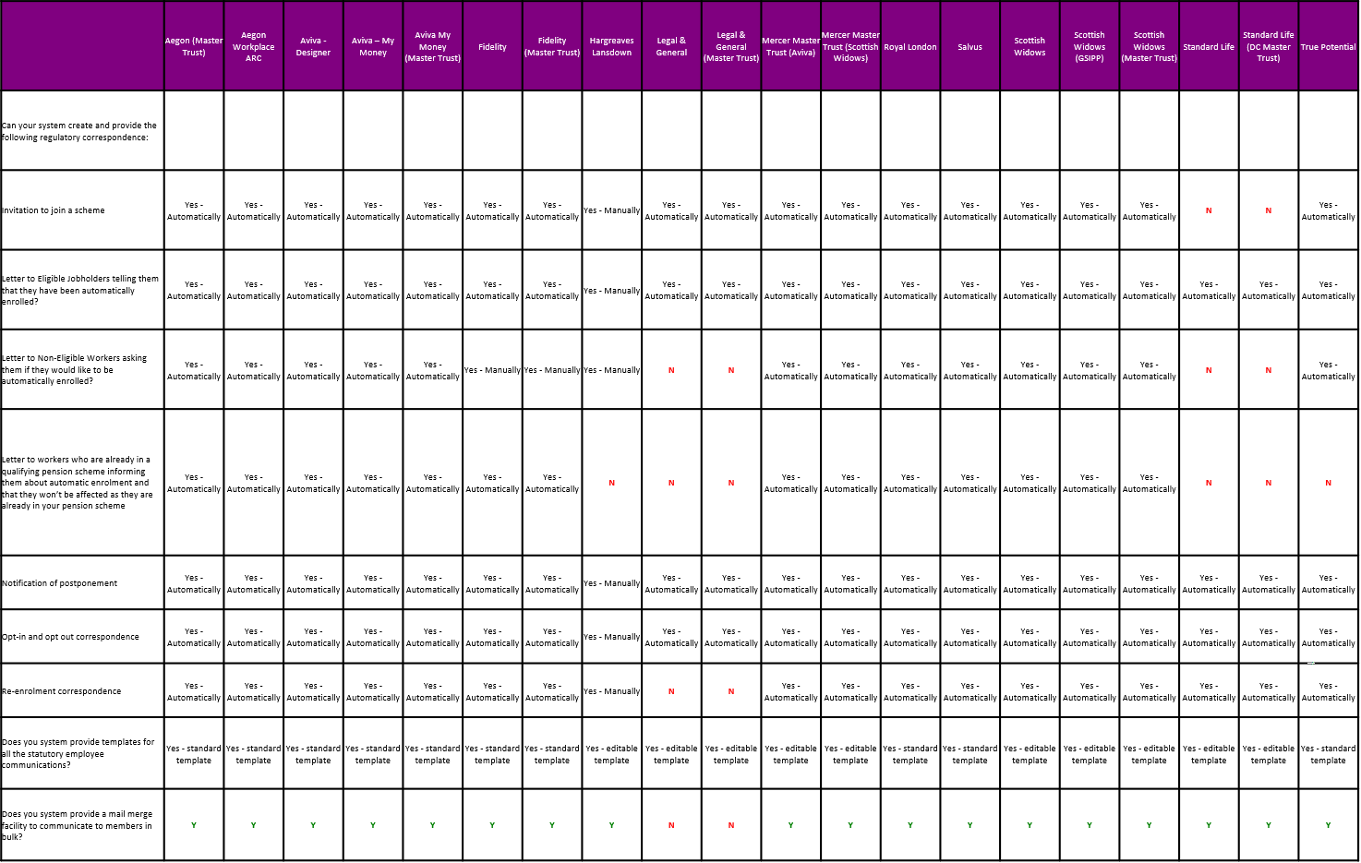Viewport: 1361px width, 863px height.
Task: Select Aegon (Master Trust) 'Yes - standard template' cell
Action: [194, 754]
